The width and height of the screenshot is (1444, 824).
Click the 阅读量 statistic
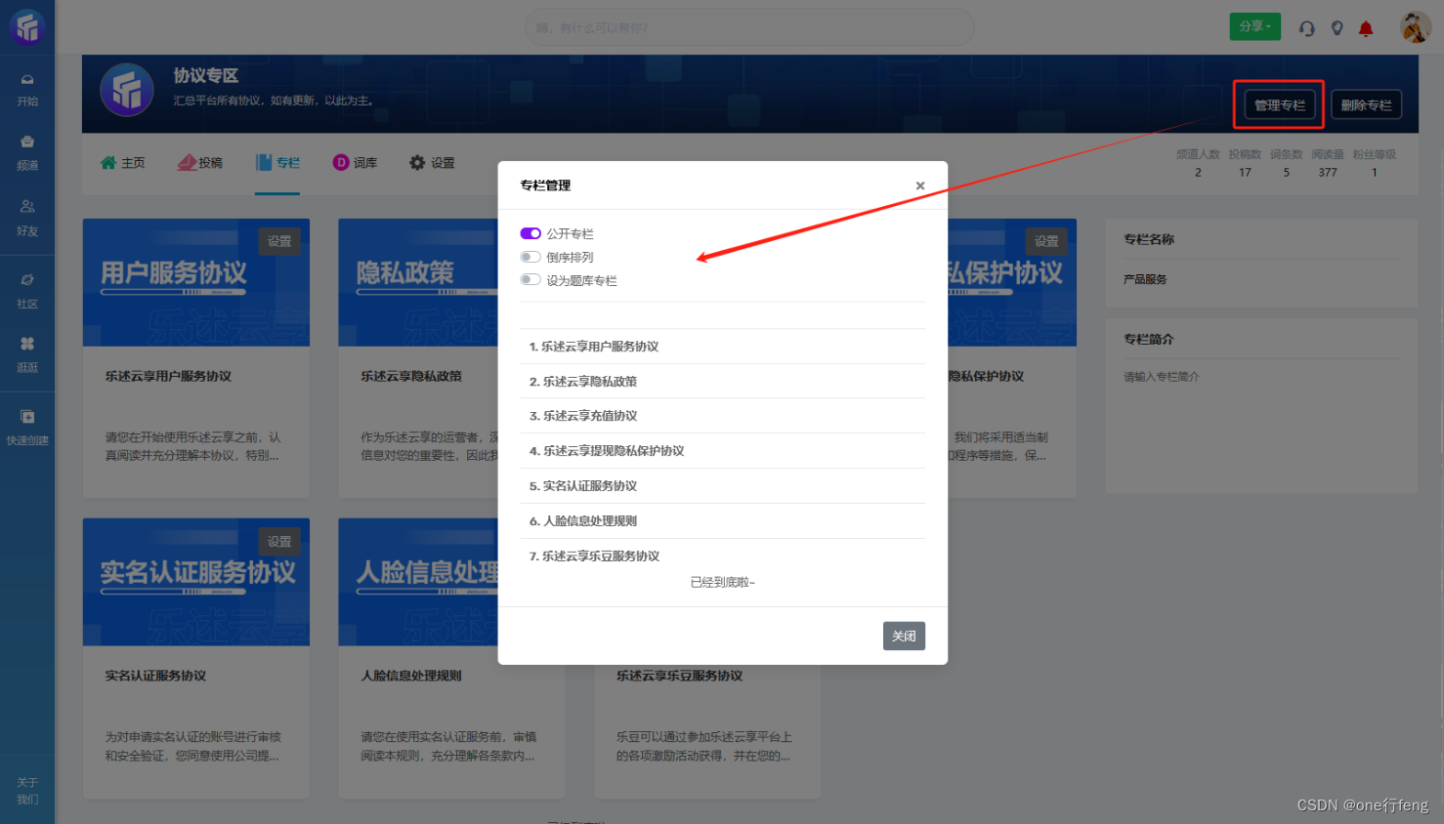tap(1328, 163)
